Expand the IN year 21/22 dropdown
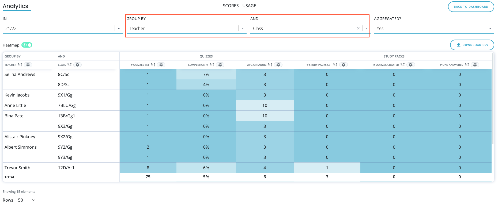The image size is (498, 204). click(119, 28)
